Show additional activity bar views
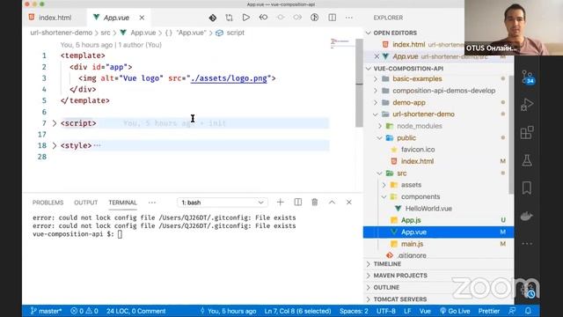563x317 pixels. click(527, 244)
